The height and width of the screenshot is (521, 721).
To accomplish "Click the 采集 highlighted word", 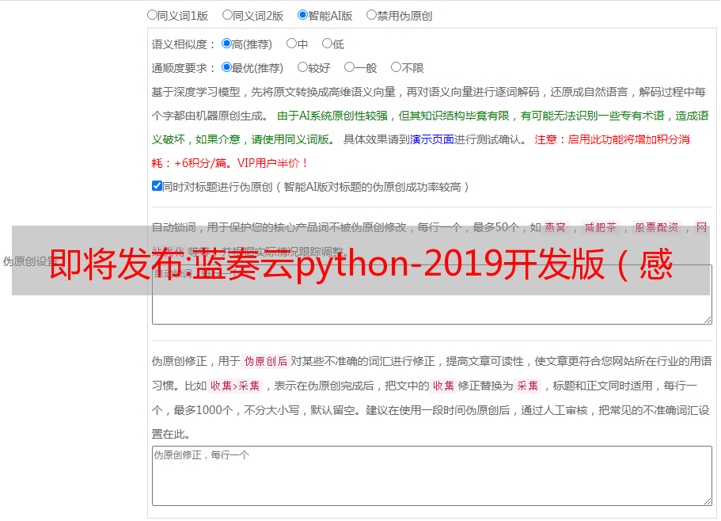I will tap(527, 386).
